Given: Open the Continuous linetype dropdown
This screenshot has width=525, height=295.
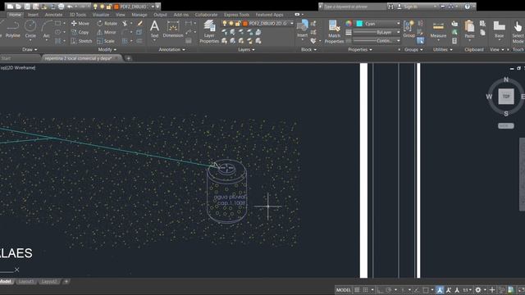Looking at the screenshot, I should (377, 41).
